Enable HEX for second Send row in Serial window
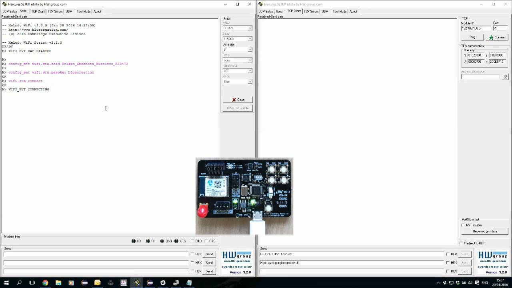This screenshot has height=288, width=512. click(x=192, y=263)
